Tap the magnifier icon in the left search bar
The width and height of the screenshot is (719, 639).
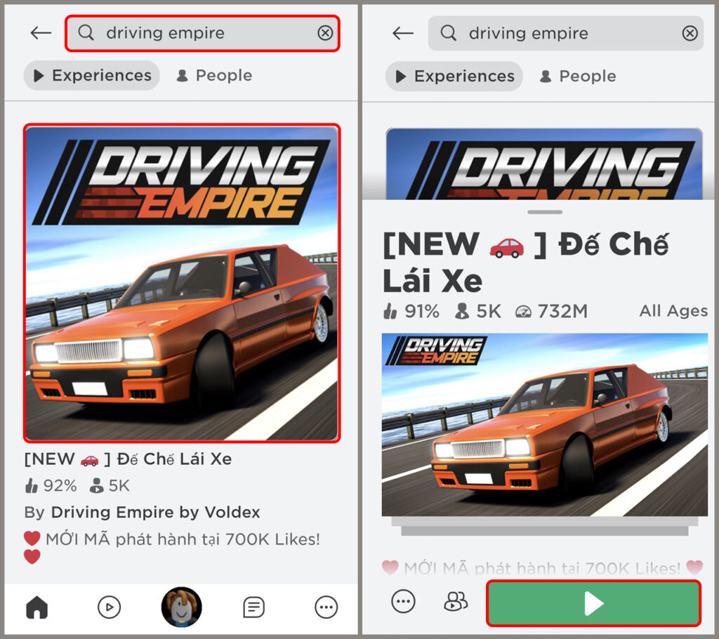[x=86, y=32]
